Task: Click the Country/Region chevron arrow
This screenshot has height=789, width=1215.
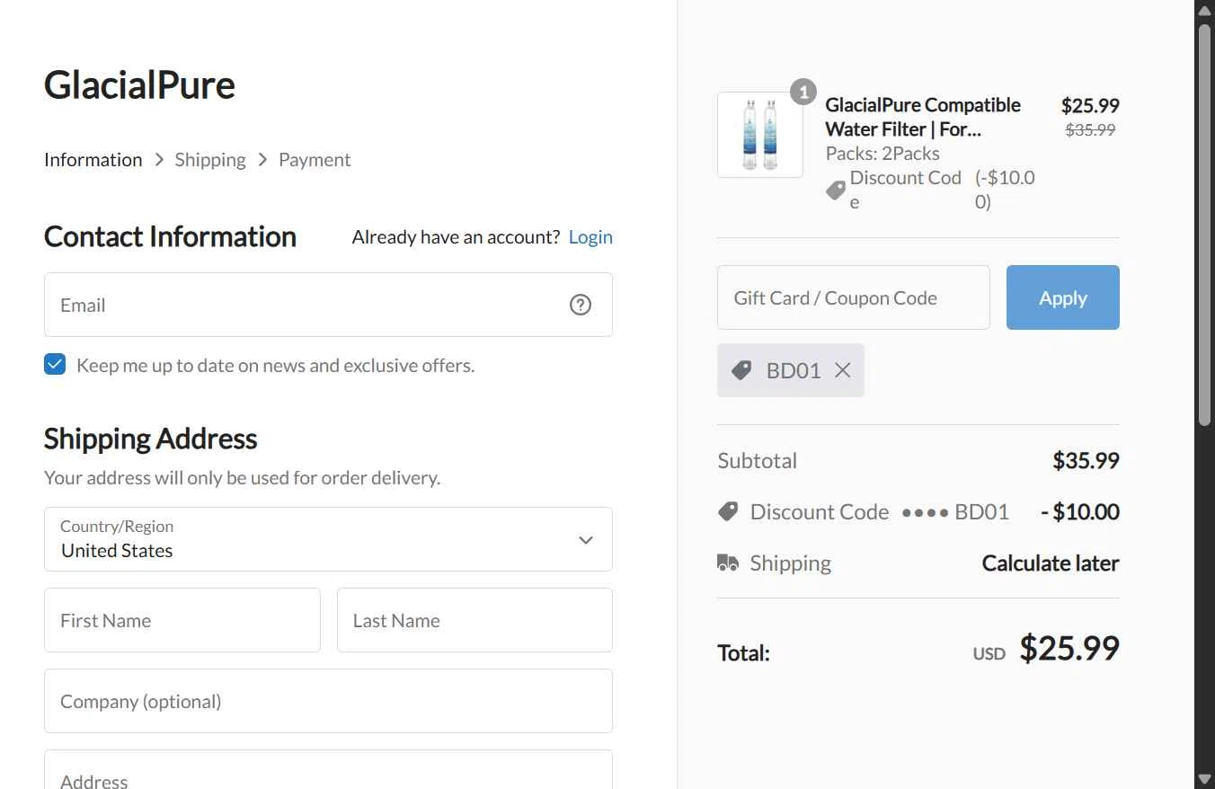Action: tap(586, 540)
